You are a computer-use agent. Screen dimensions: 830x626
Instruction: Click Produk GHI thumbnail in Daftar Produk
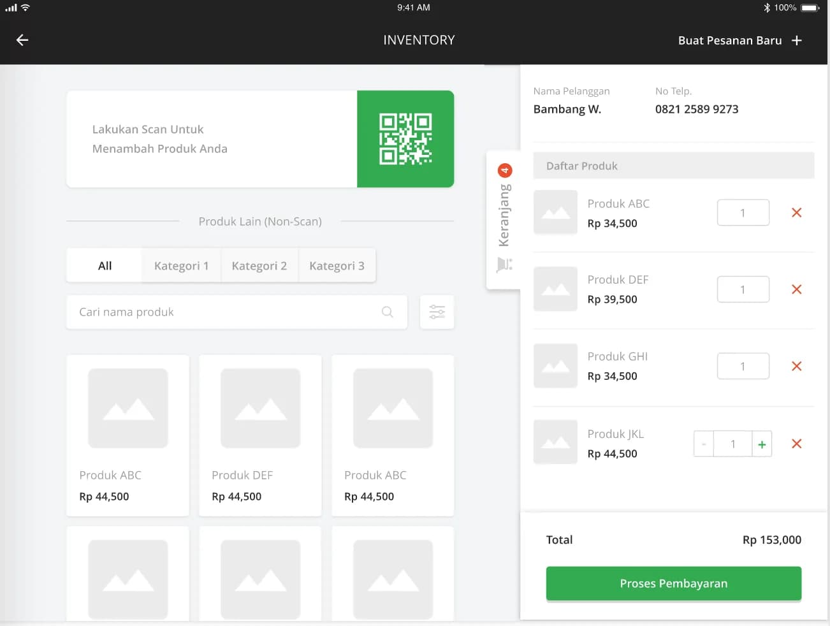tap(555, 365)
